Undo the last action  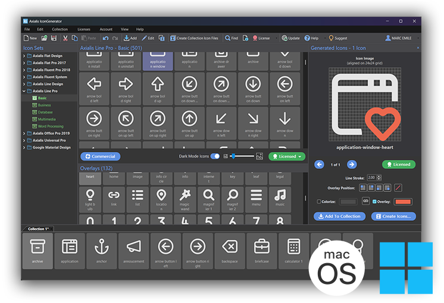pyautogui.click(x=105, y=38)
